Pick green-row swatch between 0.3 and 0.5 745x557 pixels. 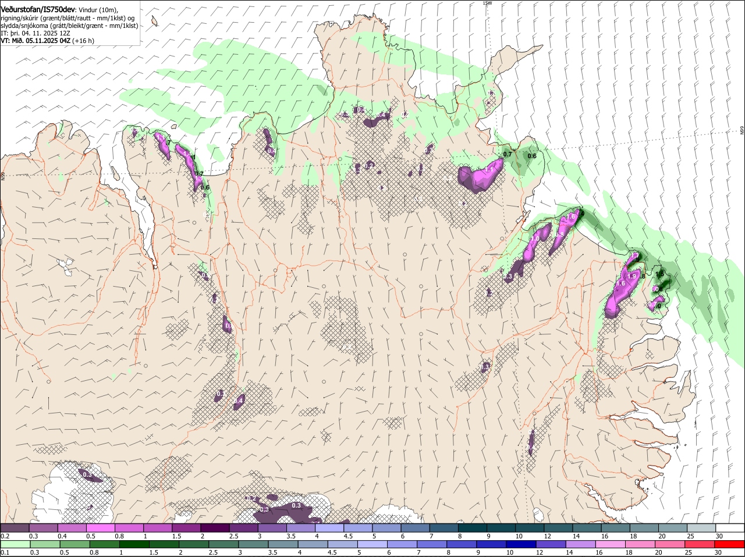[x=44, y=545]
